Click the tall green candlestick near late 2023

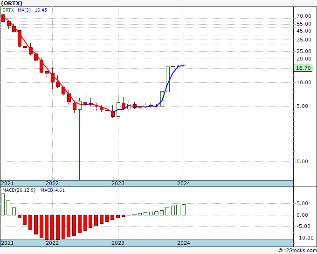pos(168,79)
